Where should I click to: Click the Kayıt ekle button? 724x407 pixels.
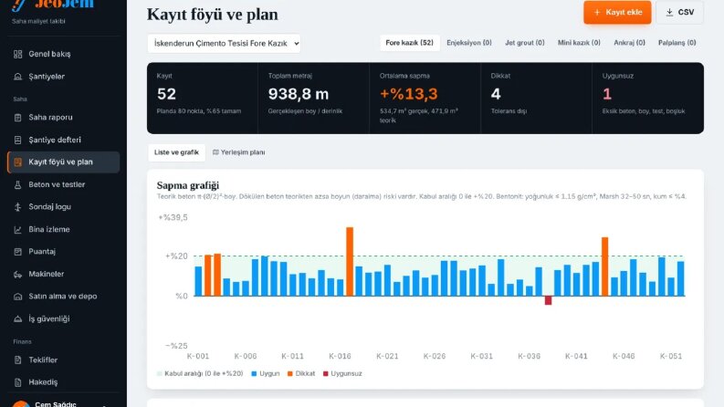pos(617,13)
